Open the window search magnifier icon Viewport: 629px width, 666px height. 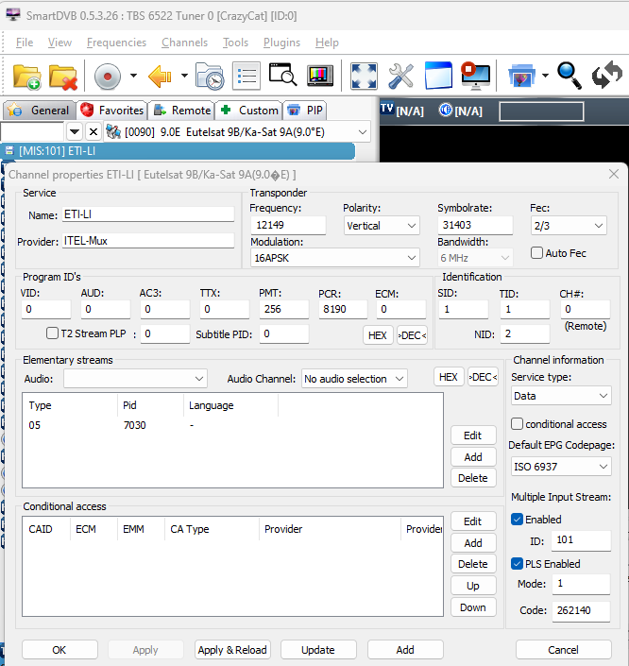point(282,76)
